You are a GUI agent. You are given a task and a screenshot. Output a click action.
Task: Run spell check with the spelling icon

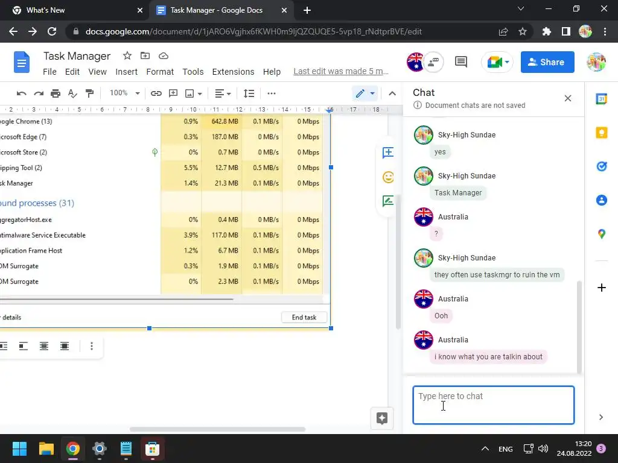(x=72, y=93)
